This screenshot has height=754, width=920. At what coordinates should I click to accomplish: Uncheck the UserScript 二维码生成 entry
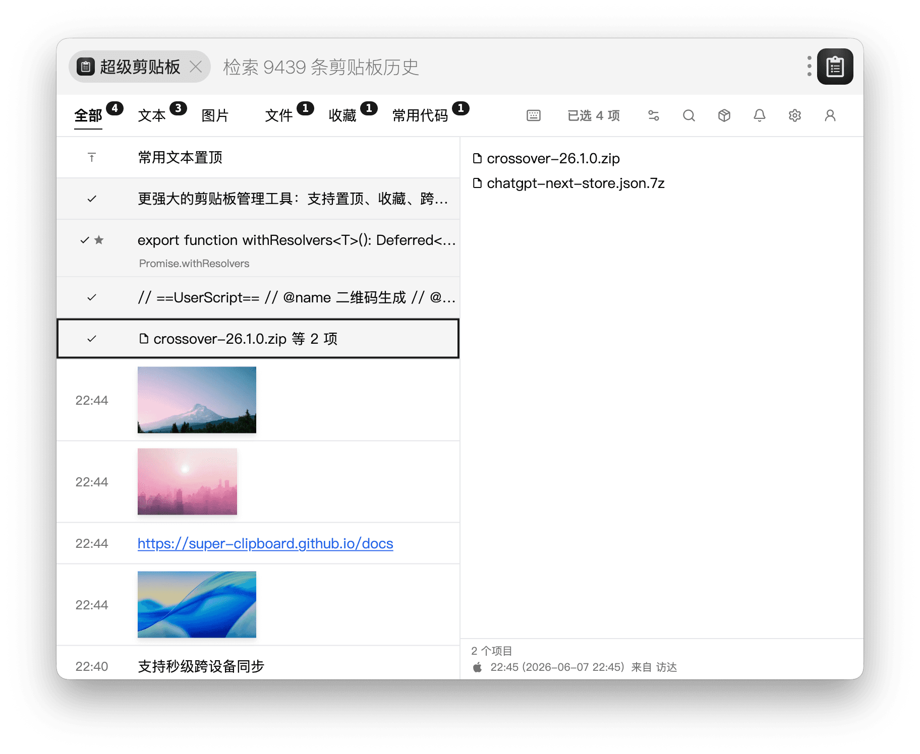[x=92, y=298]
